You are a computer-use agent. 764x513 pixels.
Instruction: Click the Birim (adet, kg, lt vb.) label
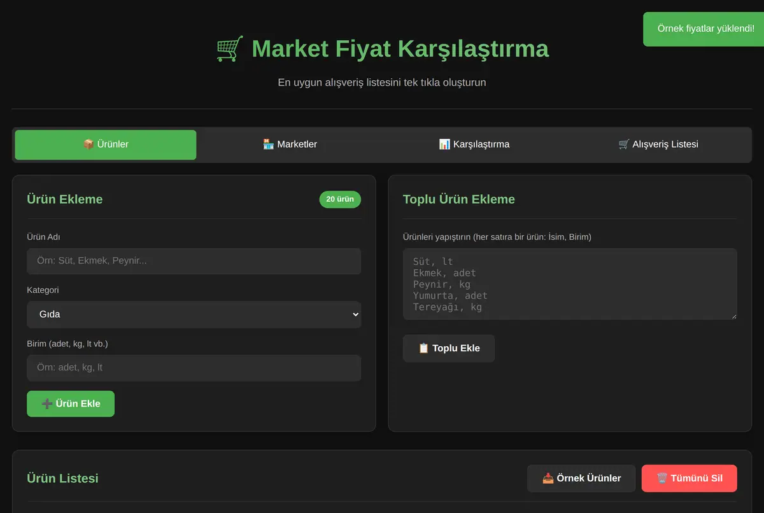tap(67, 344)
